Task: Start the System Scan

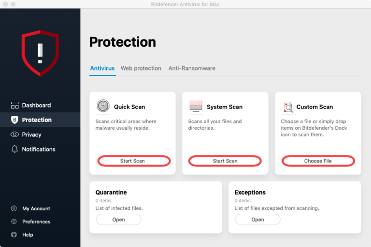Action: (225, 161)
